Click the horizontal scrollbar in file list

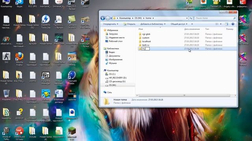[184, 96]
